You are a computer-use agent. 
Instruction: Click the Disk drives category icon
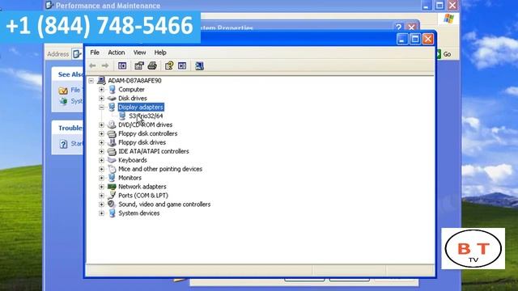point(112,99)
